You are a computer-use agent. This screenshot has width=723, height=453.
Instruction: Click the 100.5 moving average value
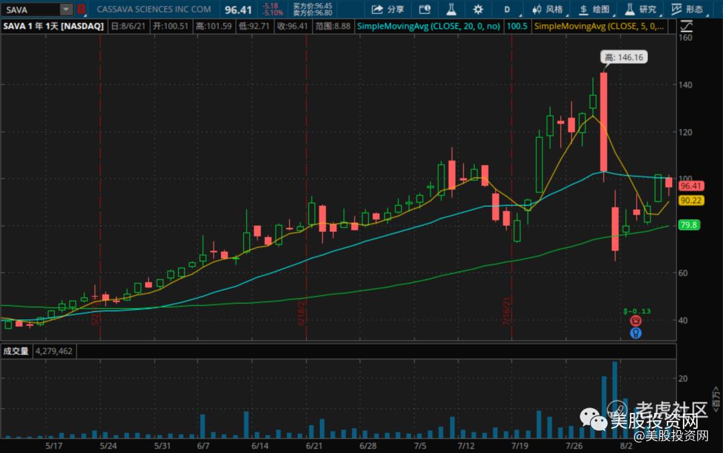click(x=517, y=26)
